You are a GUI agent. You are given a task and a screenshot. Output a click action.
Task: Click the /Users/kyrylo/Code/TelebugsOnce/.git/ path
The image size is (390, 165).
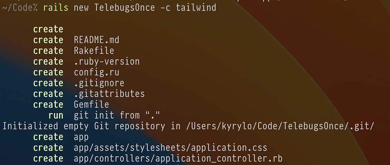click(280, 126)
